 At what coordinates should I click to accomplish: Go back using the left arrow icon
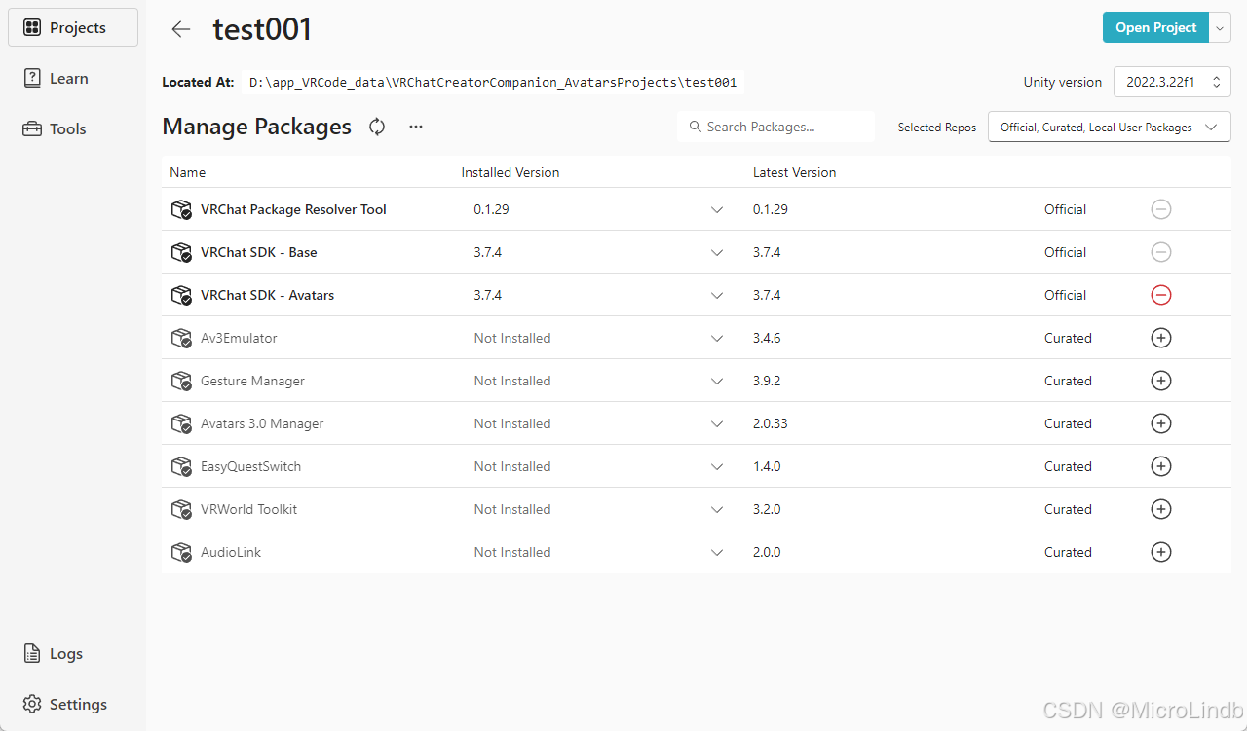tap(181, 29)
